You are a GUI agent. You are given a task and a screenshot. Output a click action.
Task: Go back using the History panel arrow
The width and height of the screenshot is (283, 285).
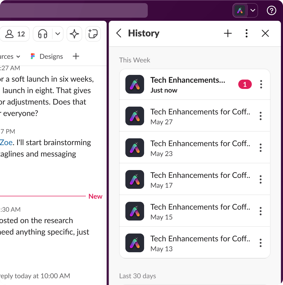119,33
